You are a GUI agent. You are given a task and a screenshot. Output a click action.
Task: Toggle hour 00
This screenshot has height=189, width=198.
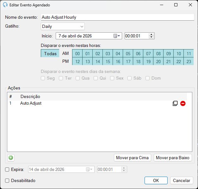click(77, 53)
